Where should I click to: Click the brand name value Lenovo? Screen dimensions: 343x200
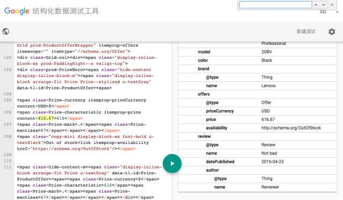[x=269, y=86]
